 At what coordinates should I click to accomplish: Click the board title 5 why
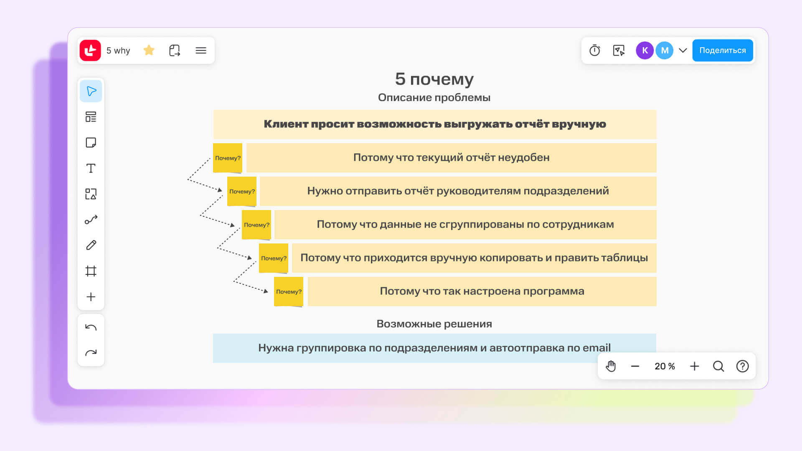click(118, 51)
